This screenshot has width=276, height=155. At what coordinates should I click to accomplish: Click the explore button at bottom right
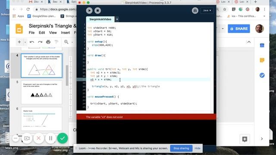pyautogui.click(x=245, y=139)
